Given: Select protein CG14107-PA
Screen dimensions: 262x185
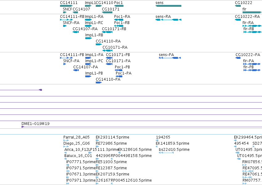Looking at the screenshot, I should (x=76, y=70).
